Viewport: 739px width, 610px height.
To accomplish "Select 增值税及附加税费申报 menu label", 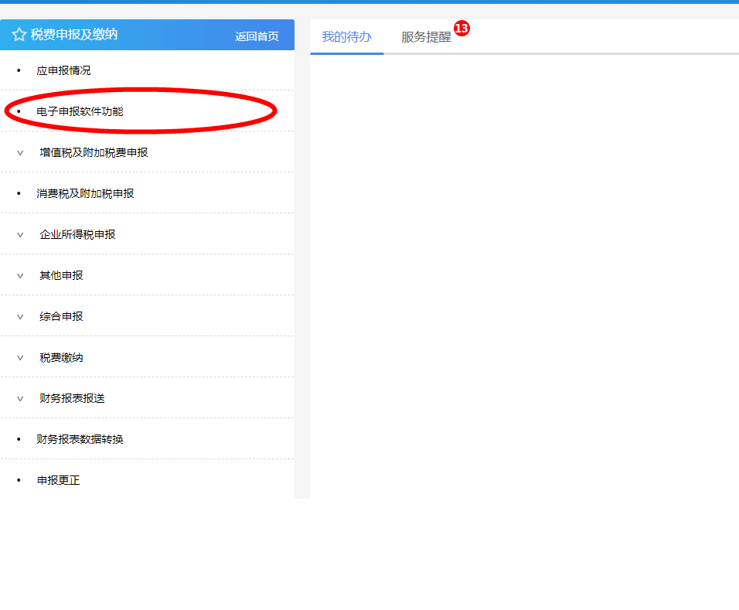I will [94, 152].
